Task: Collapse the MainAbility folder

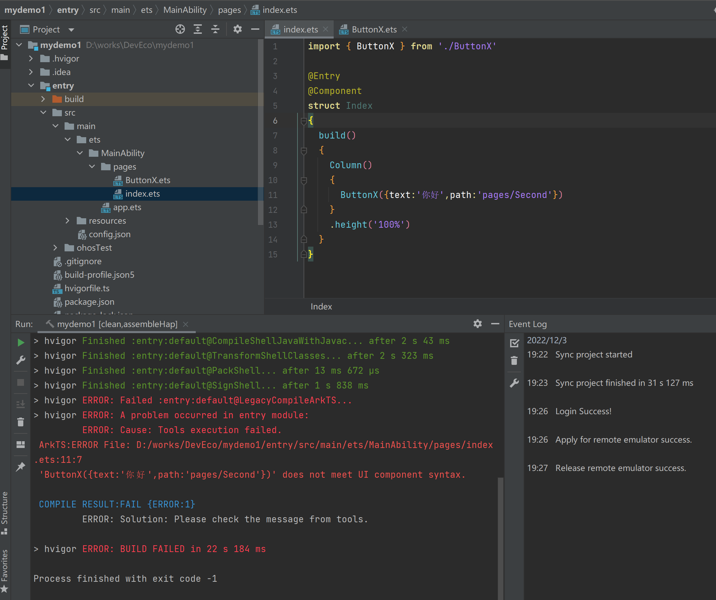Action: point(80,153)
